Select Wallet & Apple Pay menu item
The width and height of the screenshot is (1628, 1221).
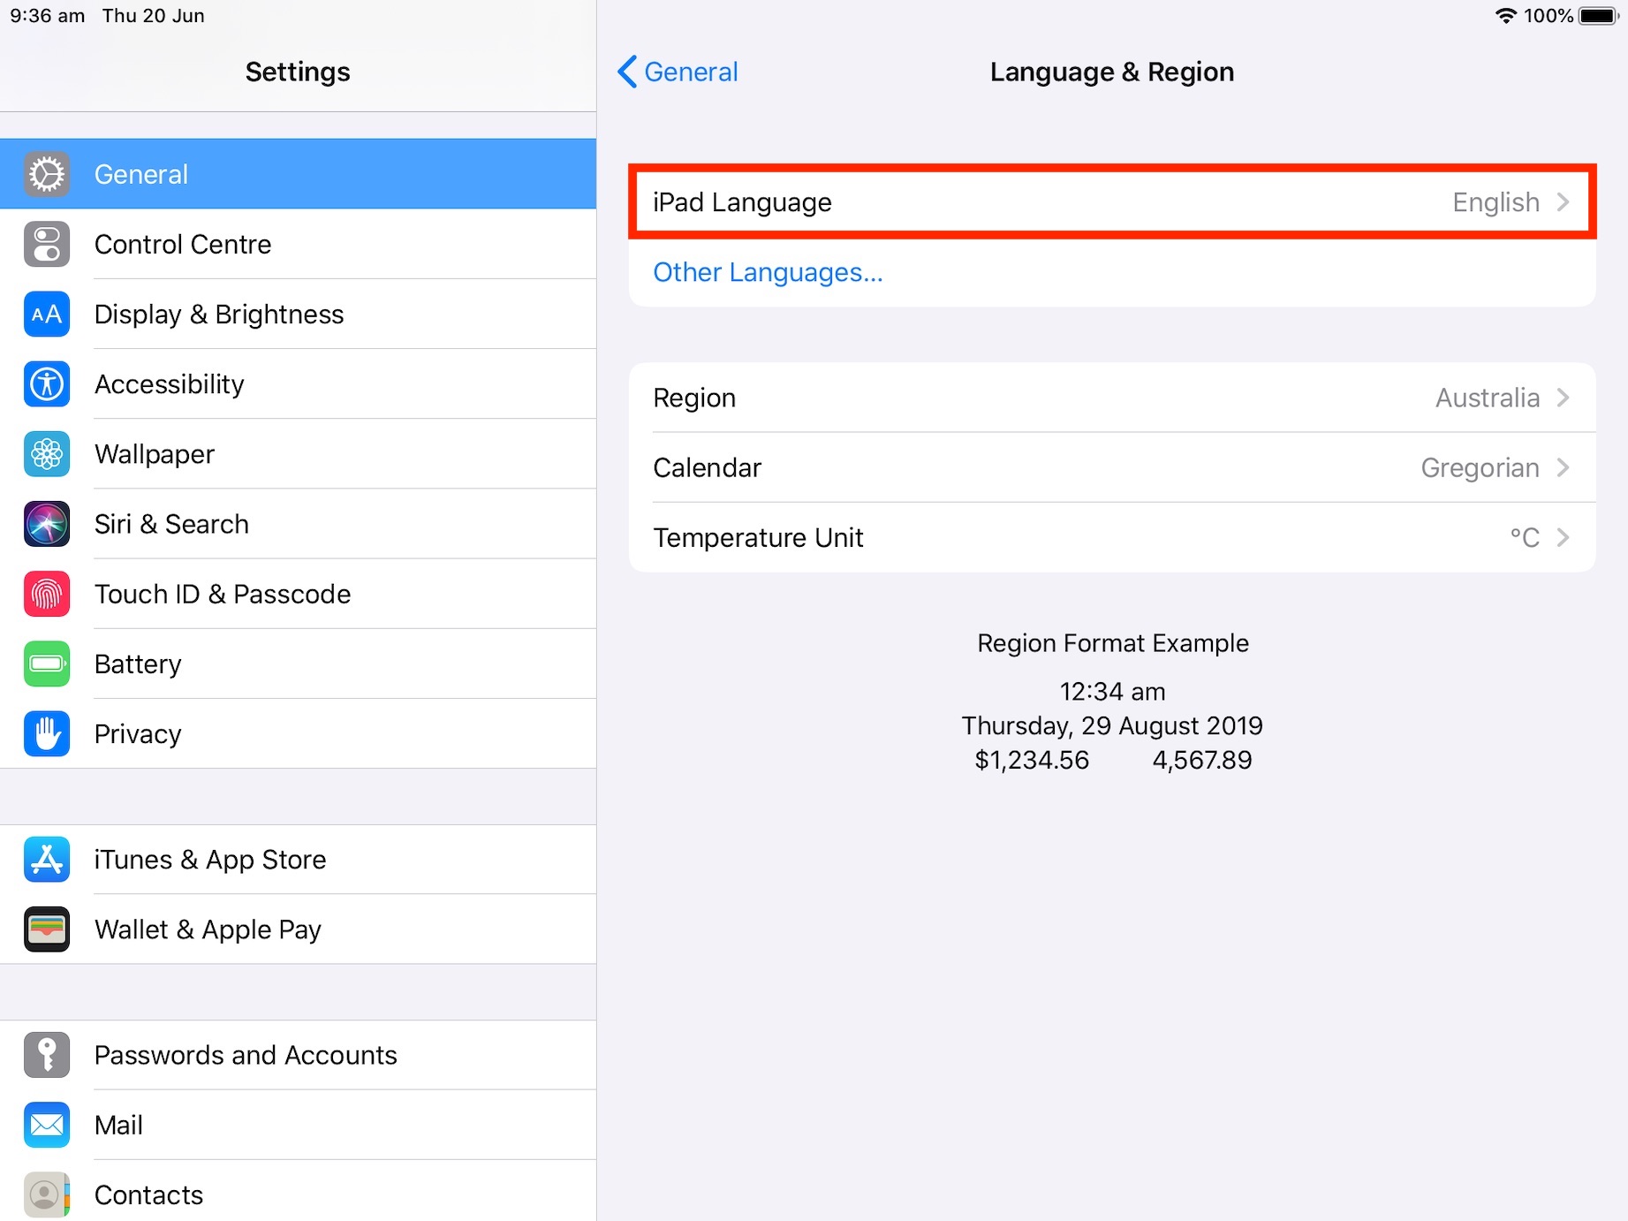208,929
